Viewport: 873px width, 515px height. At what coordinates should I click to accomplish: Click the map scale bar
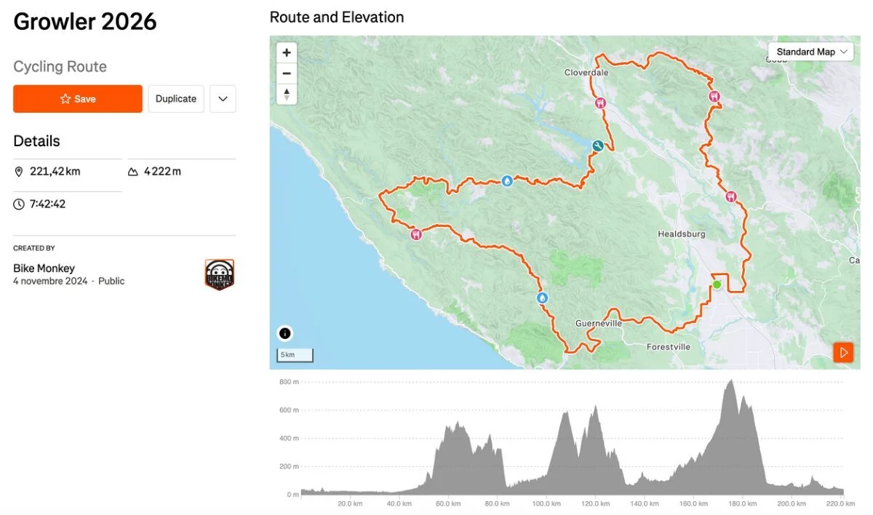295,355
